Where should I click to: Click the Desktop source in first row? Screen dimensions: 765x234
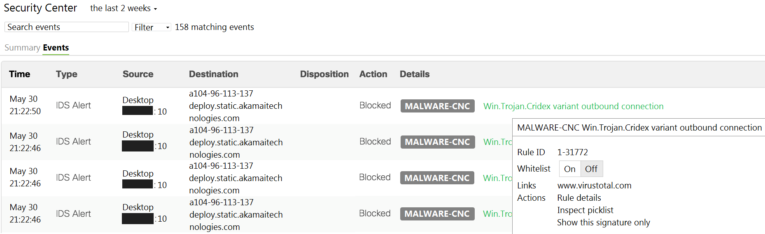(138, 100)
